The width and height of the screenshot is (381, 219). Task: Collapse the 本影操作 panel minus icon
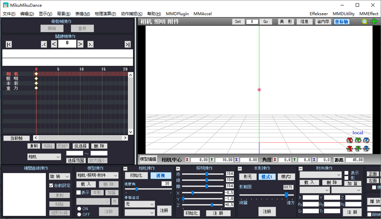click(x=240, y=169)
